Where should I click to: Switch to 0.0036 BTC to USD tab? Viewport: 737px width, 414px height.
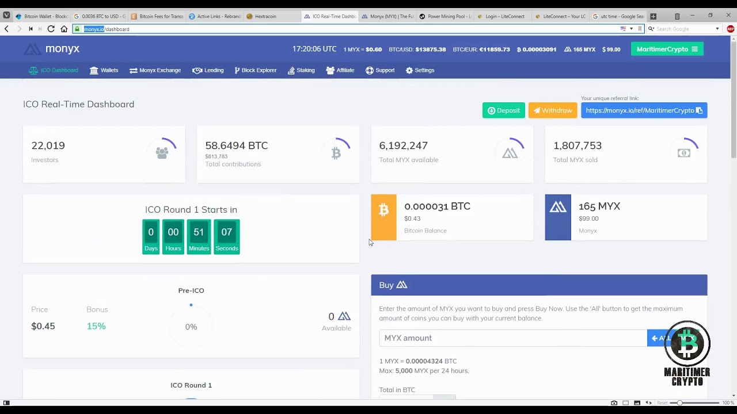coord(99,16)
